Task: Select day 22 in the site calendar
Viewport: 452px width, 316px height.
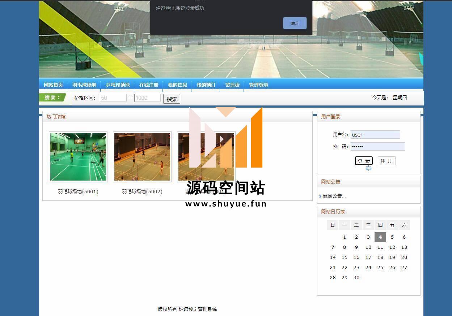Action: 345,268
